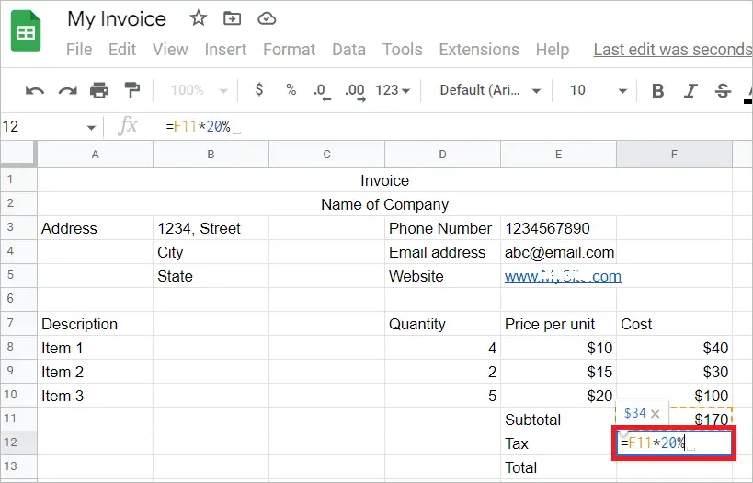Select the Tax label cell
Viewport: 753px width, 483px height.
(x=558, y=443)
